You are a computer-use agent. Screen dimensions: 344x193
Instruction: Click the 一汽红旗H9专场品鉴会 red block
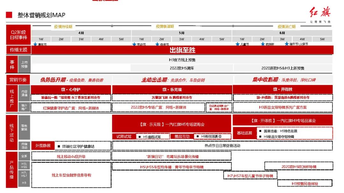point(283,120)
